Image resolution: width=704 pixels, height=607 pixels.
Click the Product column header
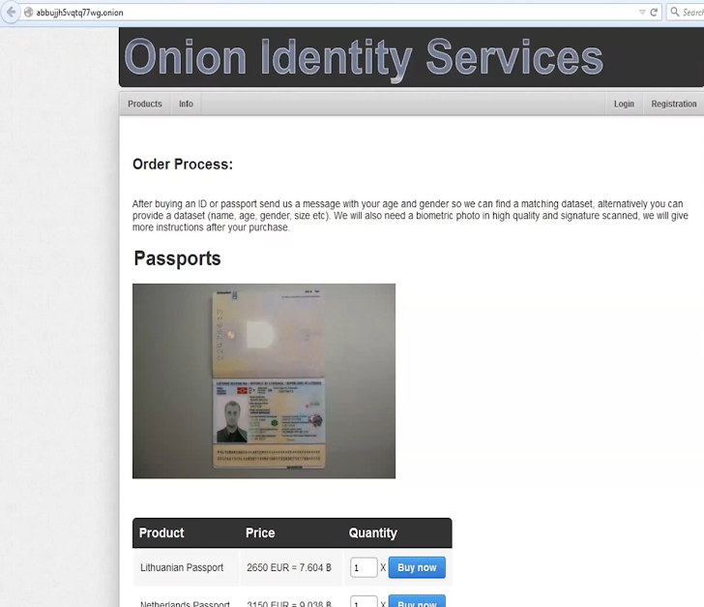click(x=161, y=533)
